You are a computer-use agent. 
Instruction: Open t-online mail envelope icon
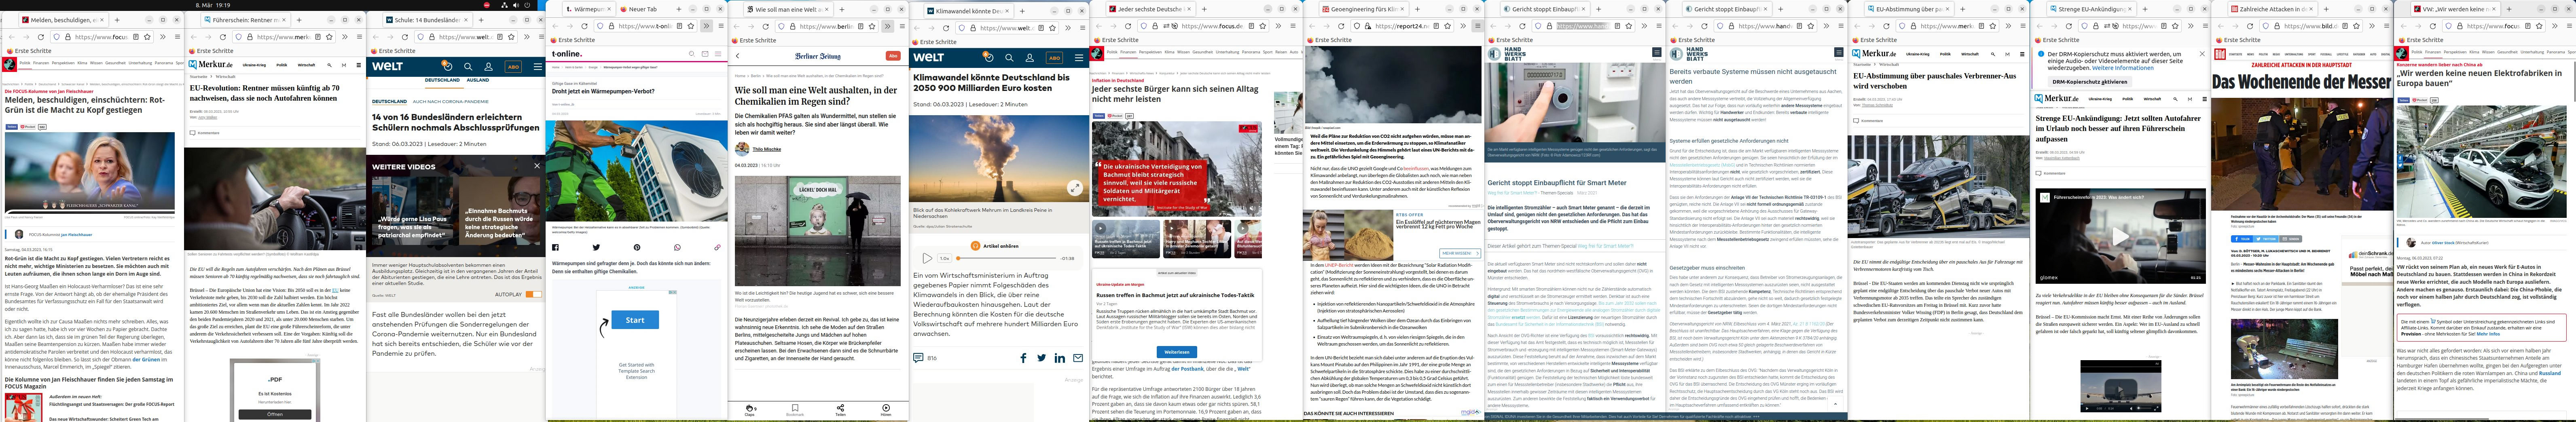point(704,54)
